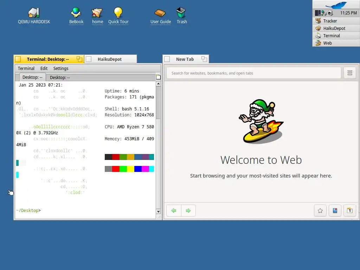
Task: Activate the HaikuDepot window tab
Action: [x=110, y=59]
